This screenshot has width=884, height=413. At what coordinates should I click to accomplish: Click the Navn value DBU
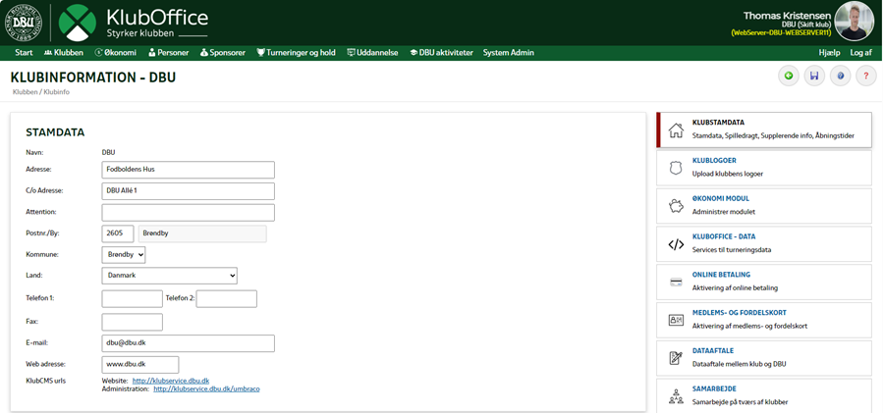(108, 153)
